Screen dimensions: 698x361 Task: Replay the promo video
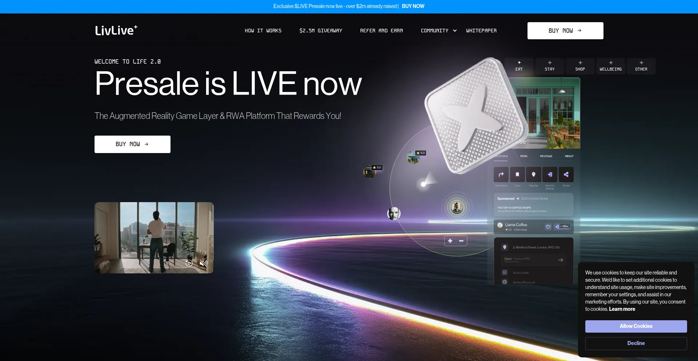coord(189,263)
